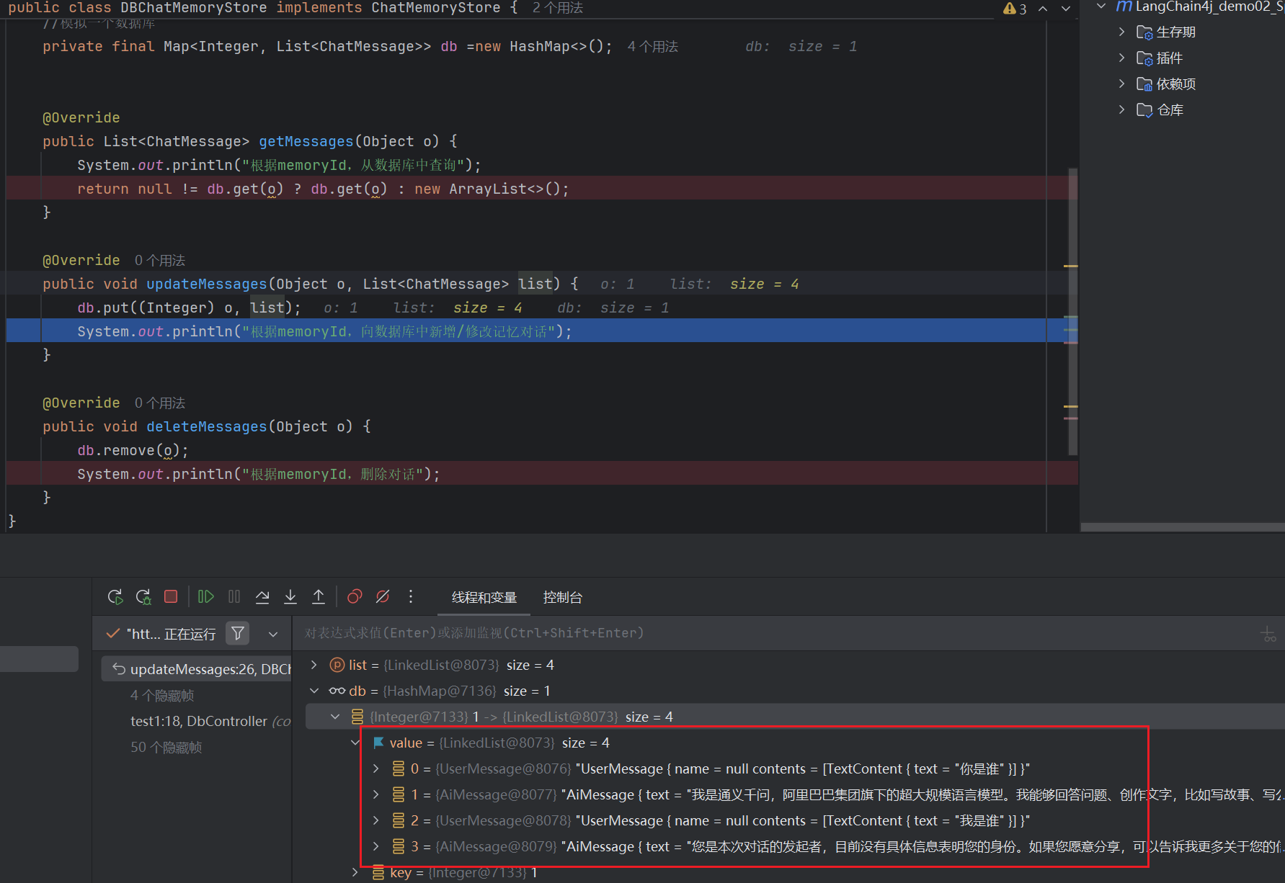1285x883 pixels.
Task: Stop the debug session with red square
Action: tap(171, 597)
